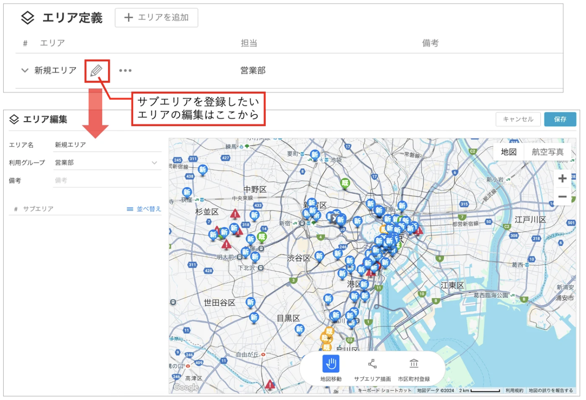Switch map to 地図 view
Screen dimensions: 586x400
[x=509, y=152]
